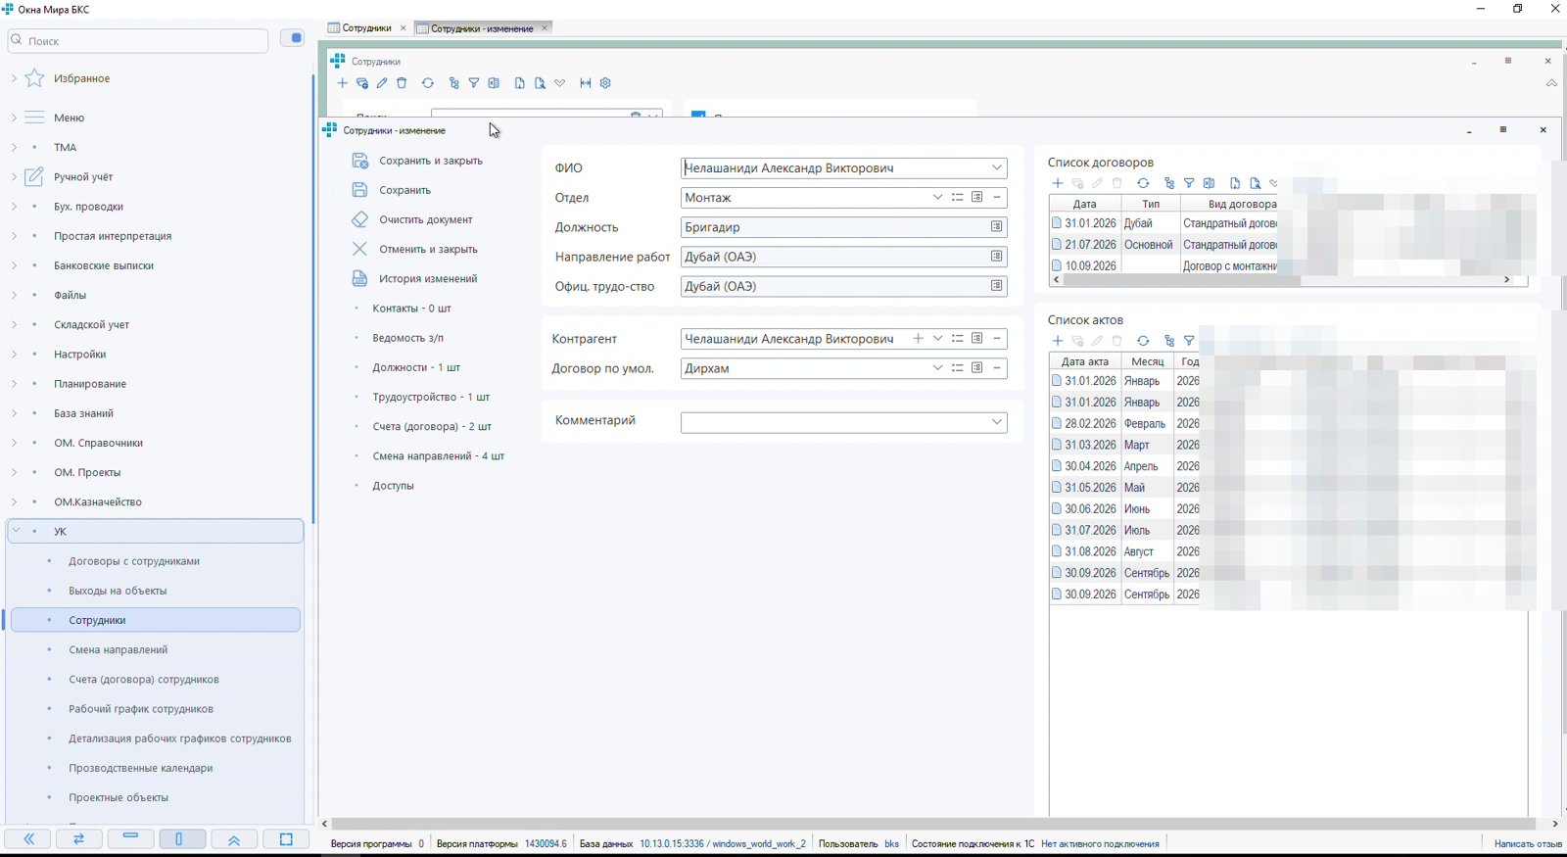
Task: Refresh the Список договоров table
Action: (x=1143, y=183)
